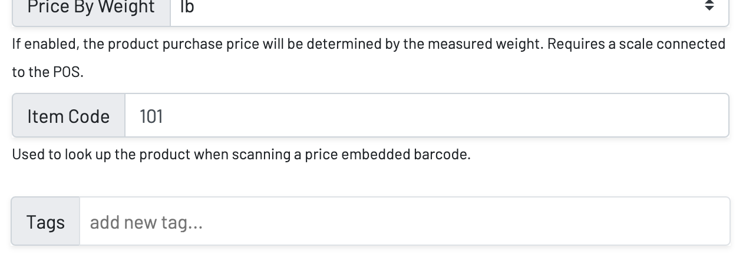
Task: Click the up-down arrow of the lb selector
Action: click(709, 6)
